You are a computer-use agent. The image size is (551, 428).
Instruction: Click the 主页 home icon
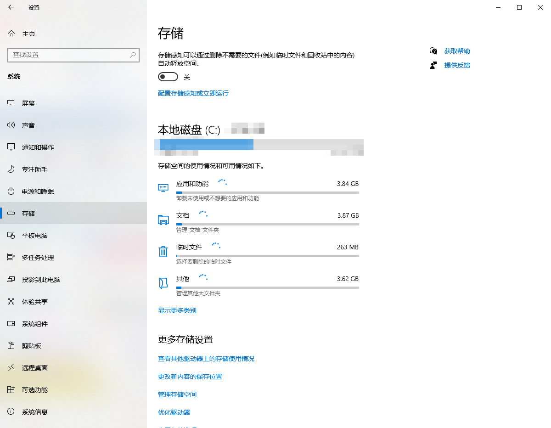[x=10, y=33]
